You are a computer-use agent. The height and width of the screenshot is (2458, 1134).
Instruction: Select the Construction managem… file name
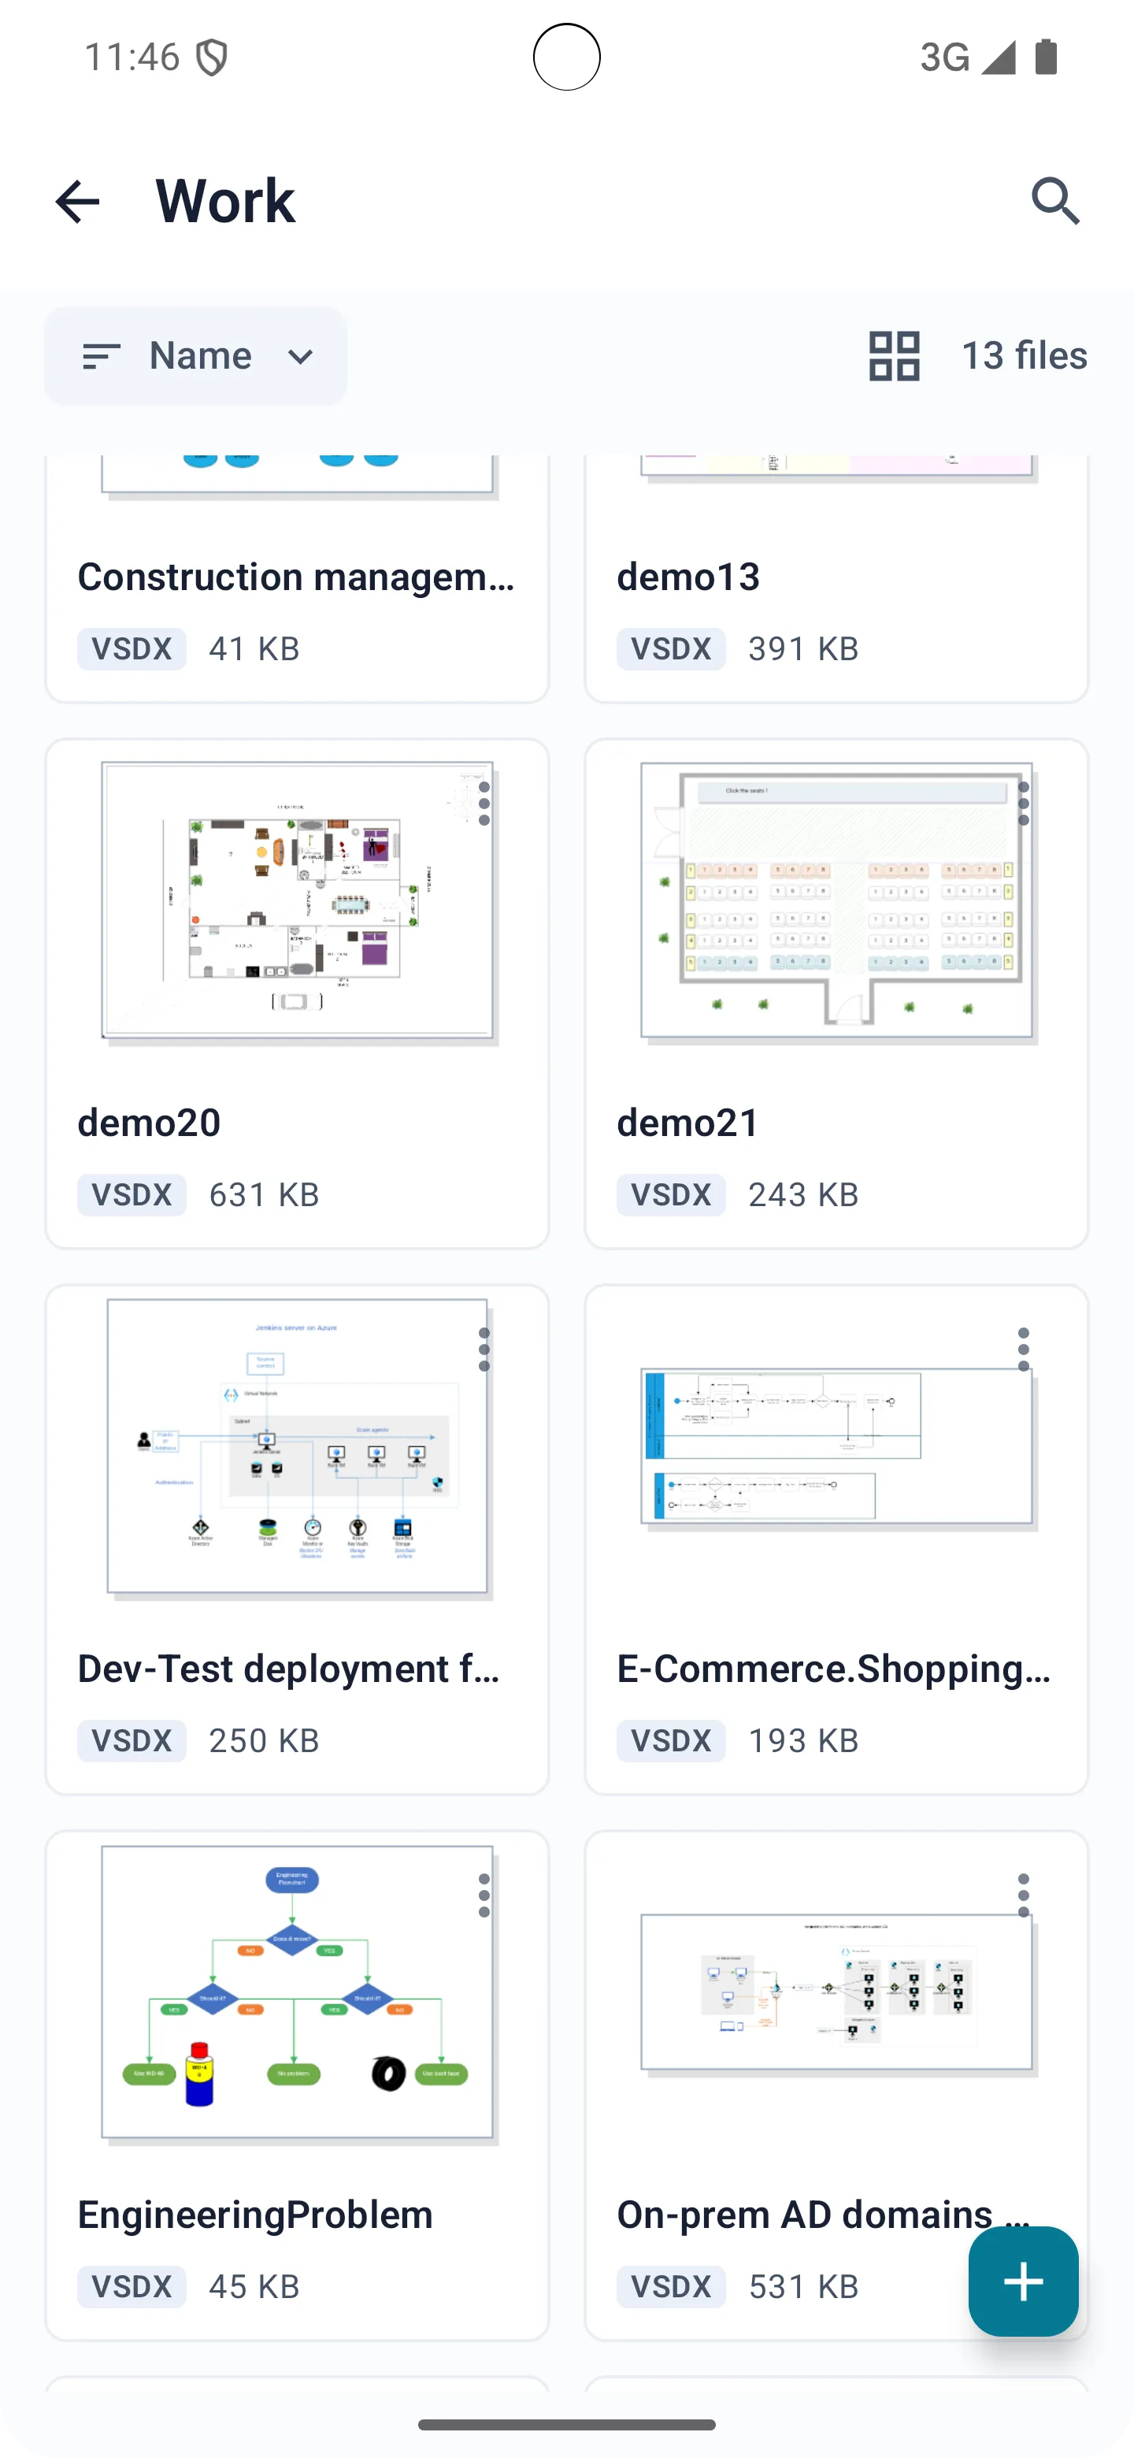click(297, 577)
